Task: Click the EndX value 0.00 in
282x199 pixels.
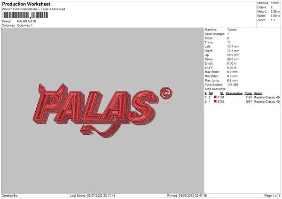Action: point(232,63)
